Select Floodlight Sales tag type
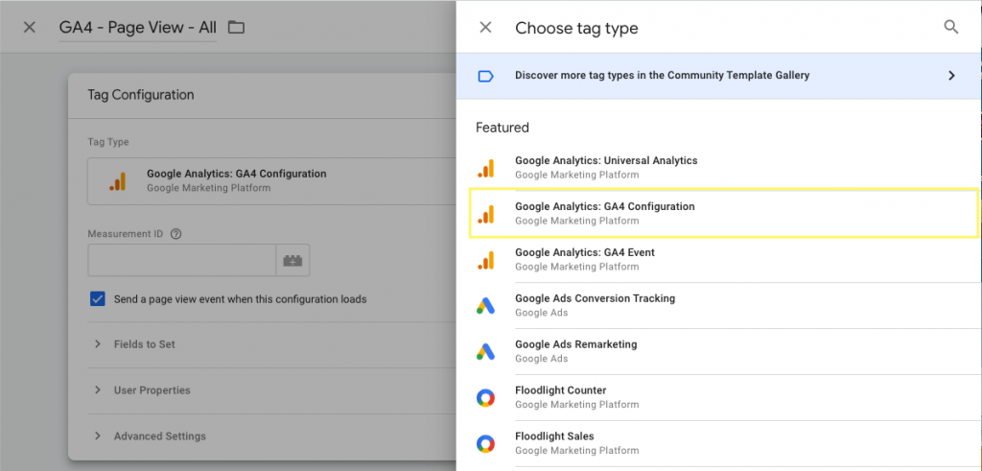 tap(554, 443)
